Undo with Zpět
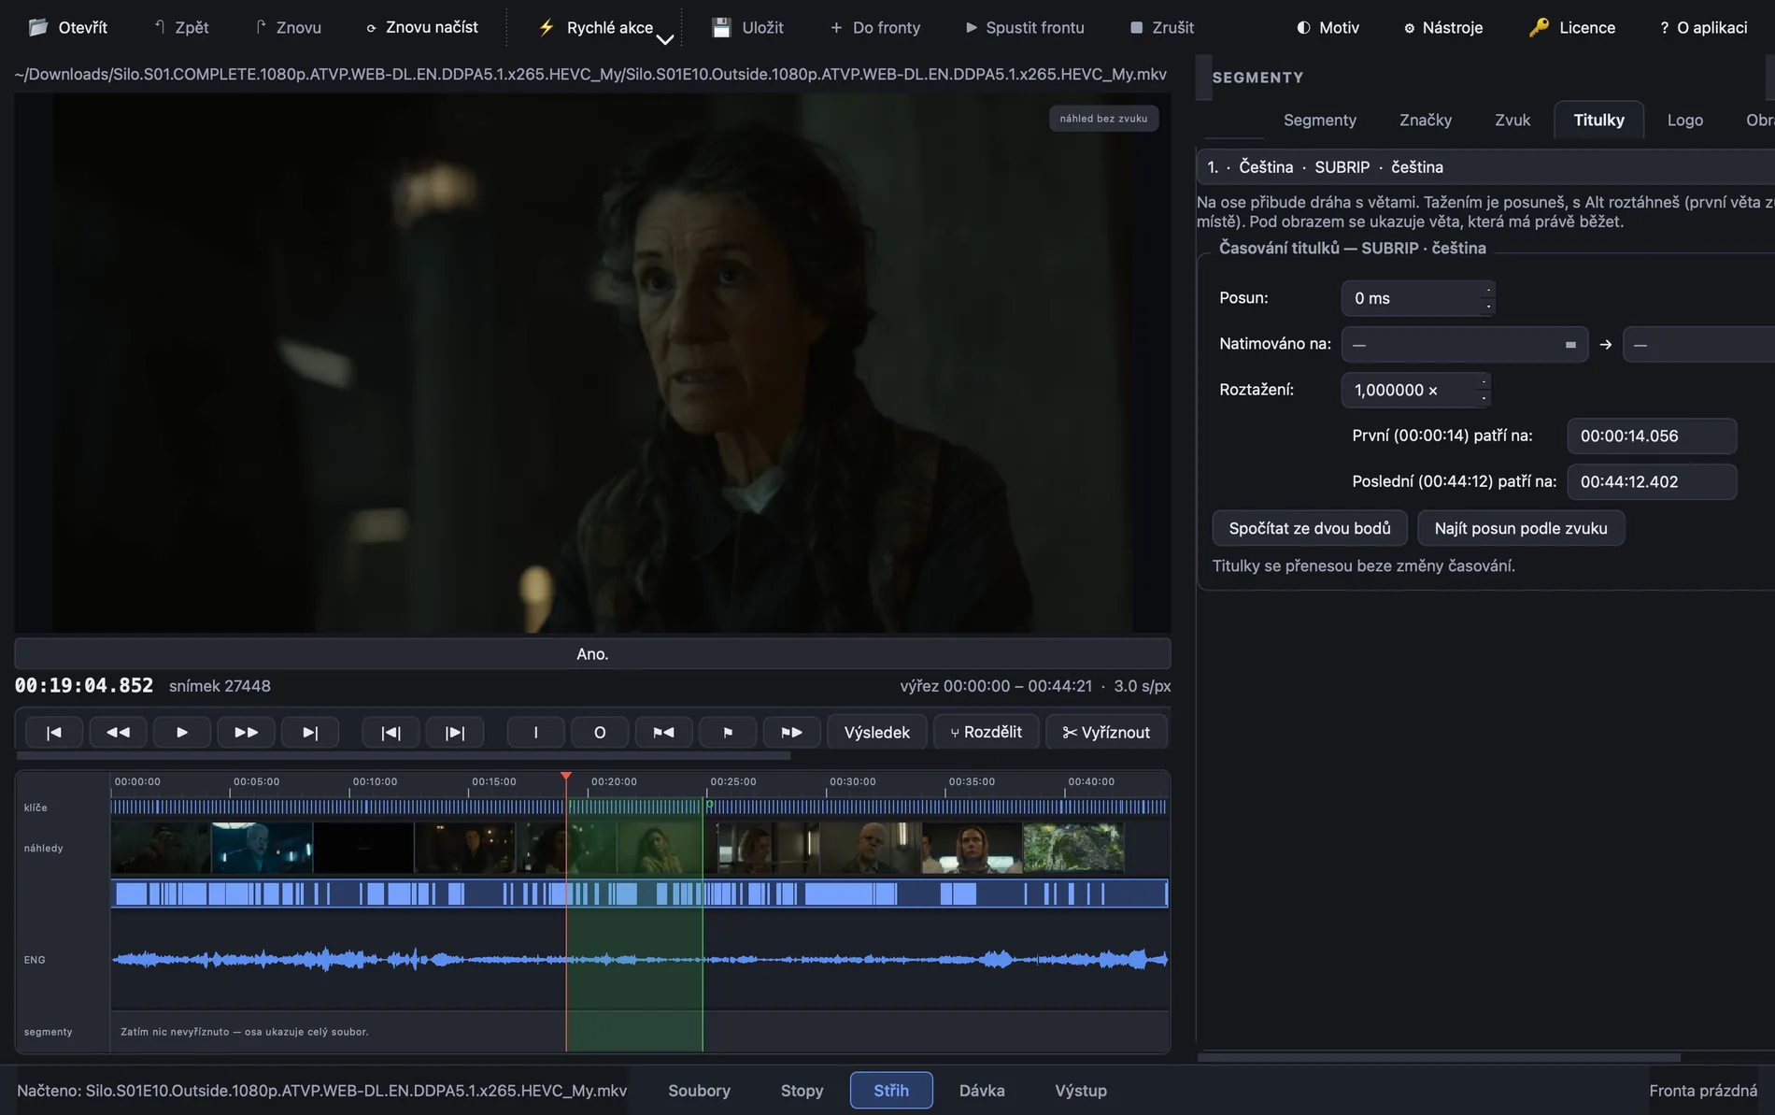 click(x=181, y=27)
